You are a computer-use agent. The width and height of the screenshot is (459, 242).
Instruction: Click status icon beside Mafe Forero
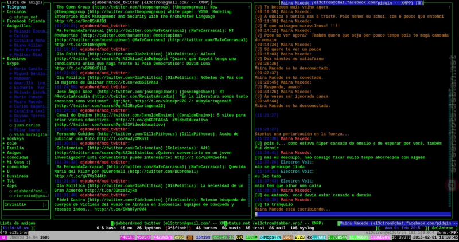(x=11, y=50)
